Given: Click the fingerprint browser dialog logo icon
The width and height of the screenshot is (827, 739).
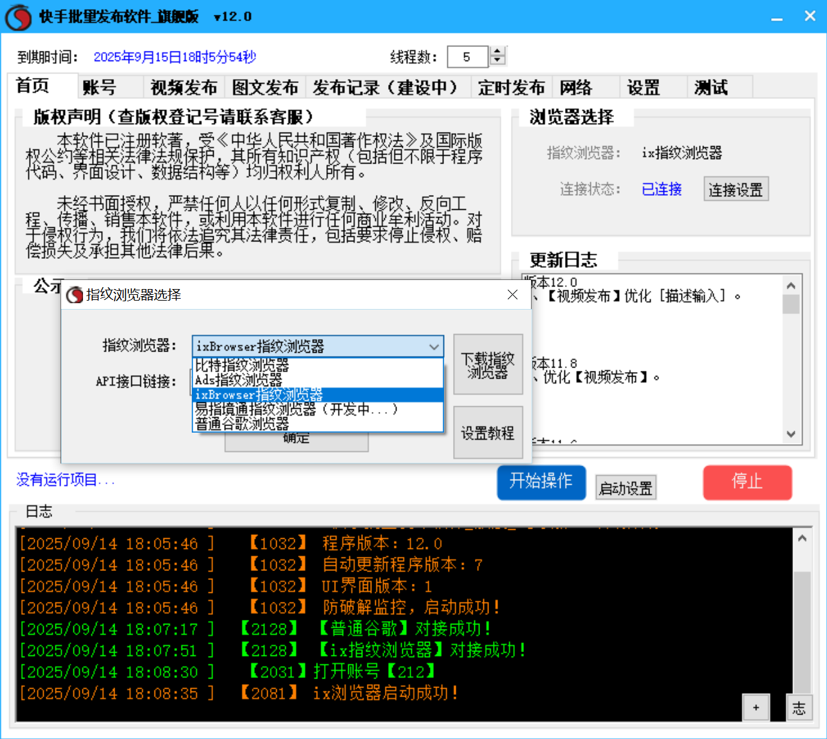Looking at the screenshot, I should (73, 295).
